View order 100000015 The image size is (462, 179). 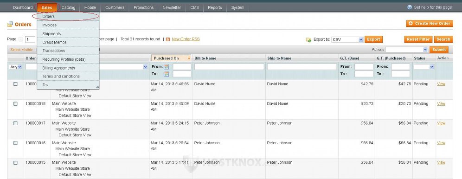(x=441, y=162)
